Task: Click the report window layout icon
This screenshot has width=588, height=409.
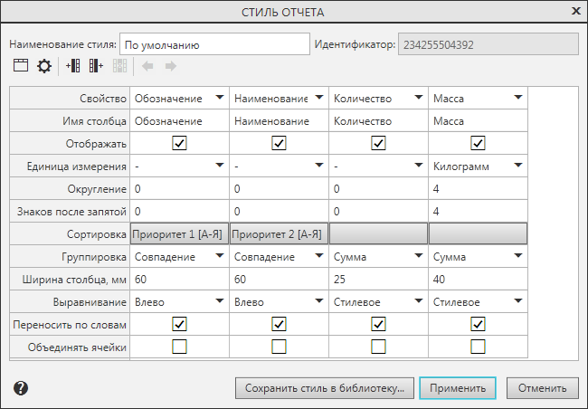Action: coord(20,66)
